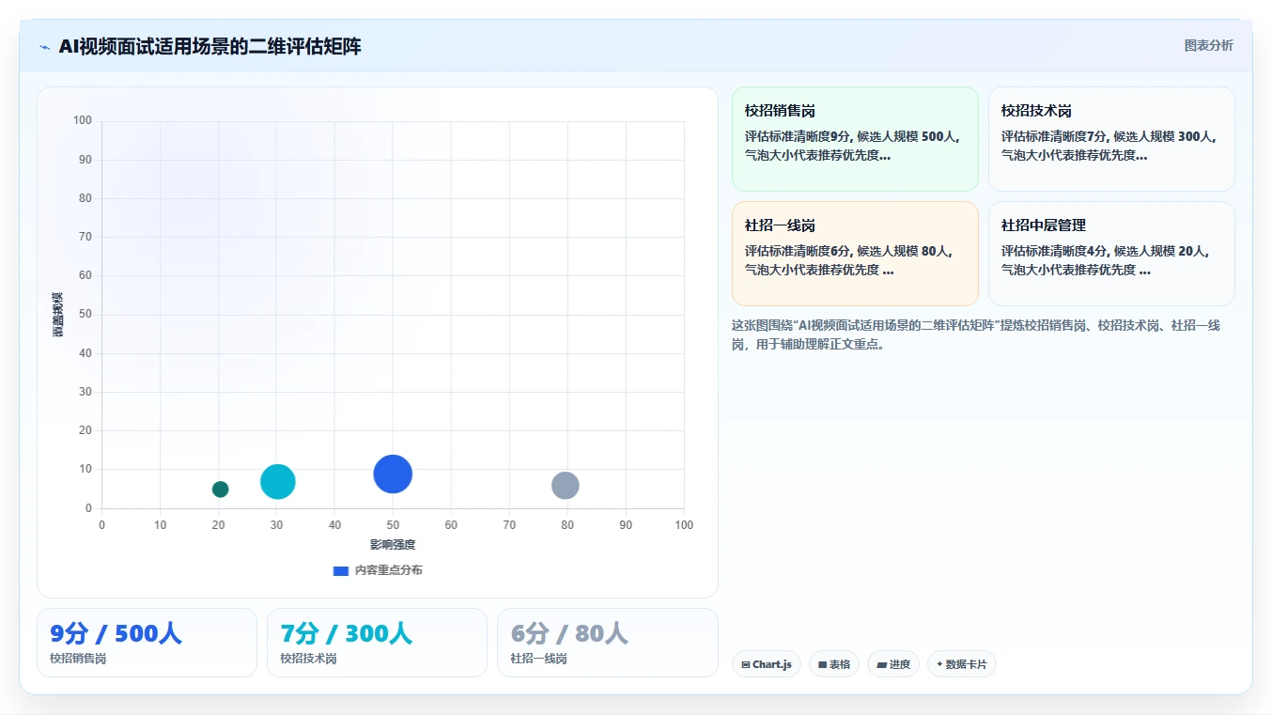Click the icon in the 表格 tag
The image size is (1272, 715).
click(822, 664)
